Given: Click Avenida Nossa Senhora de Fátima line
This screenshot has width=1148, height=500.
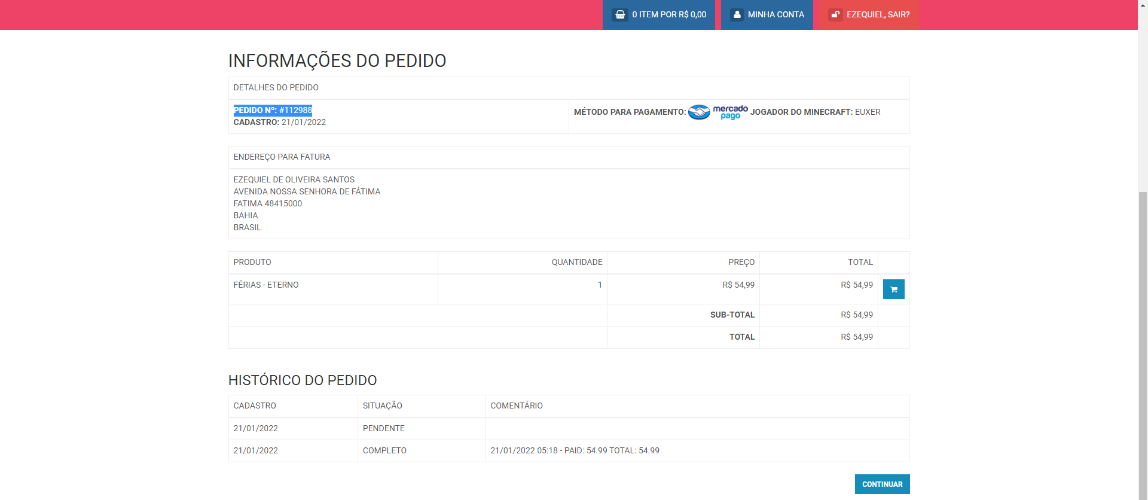Looking at the screenshot, I should 307,191.
